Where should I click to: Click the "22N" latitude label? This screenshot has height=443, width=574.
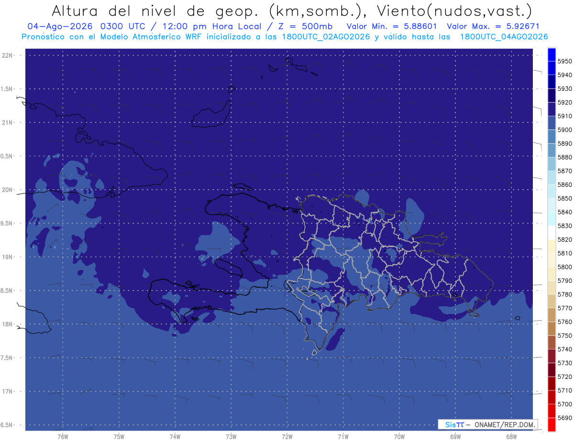pyautogui.click(x=8, y=55)
